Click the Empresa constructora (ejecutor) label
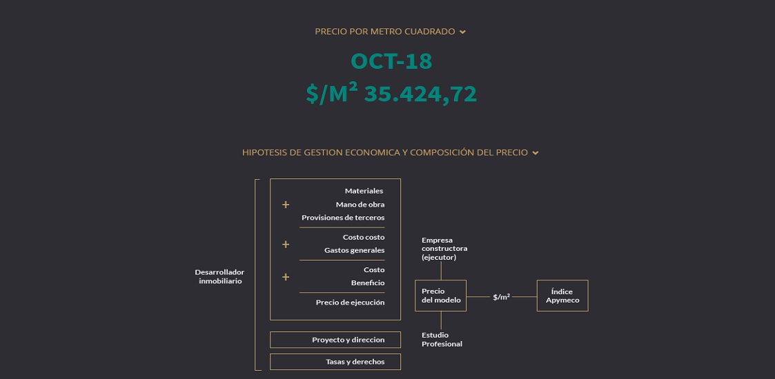The width and height of the screenshot is (775, 379). click(x=444, y=249)
